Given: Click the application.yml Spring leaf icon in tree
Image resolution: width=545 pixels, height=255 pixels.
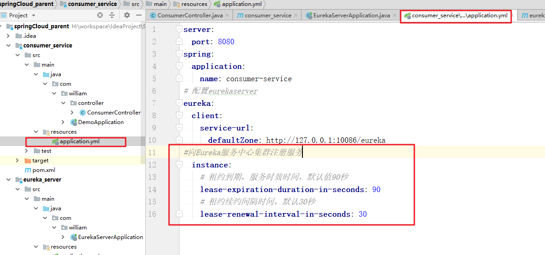Looking at the screenshot, I should coord(55,141).
